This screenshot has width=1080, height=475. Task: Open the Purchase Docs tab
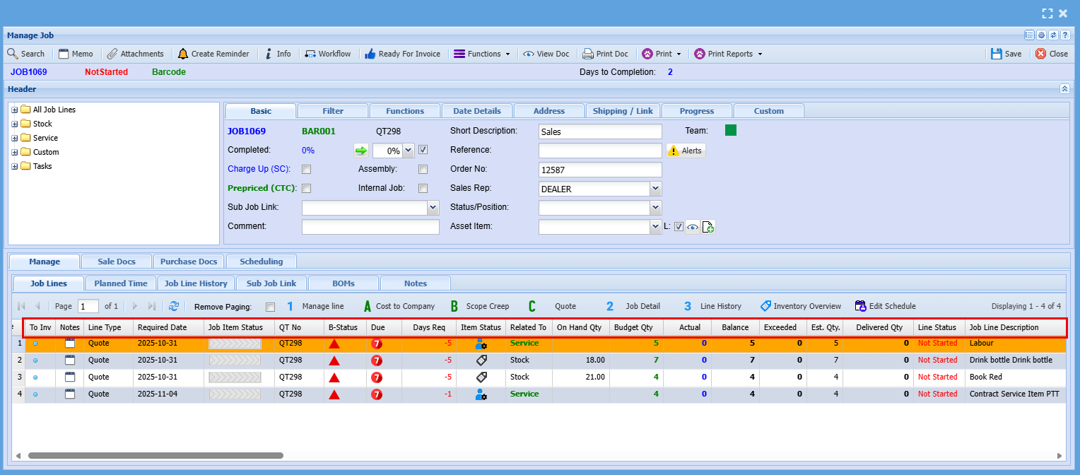pos(188,262)
